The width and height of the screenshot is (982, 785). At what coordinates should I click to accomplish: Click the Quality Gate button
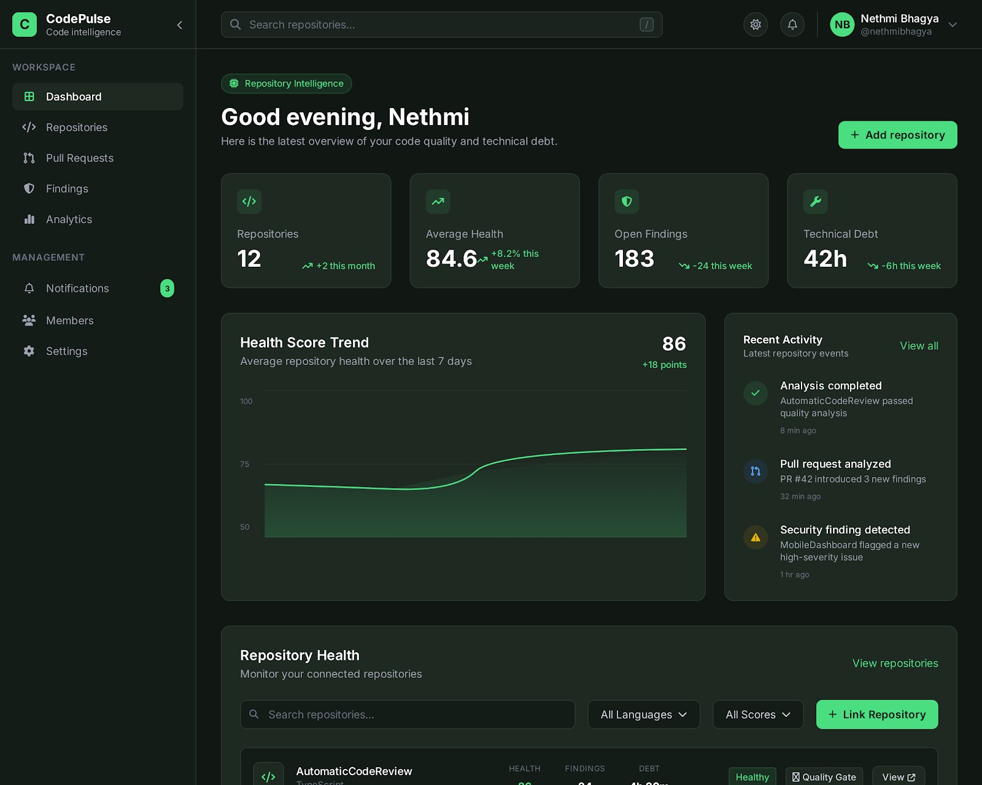(x=824, y=777)
